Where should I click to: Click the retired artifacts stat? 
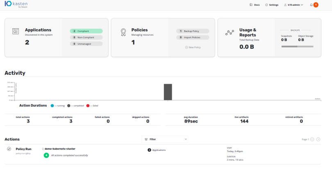294,120
